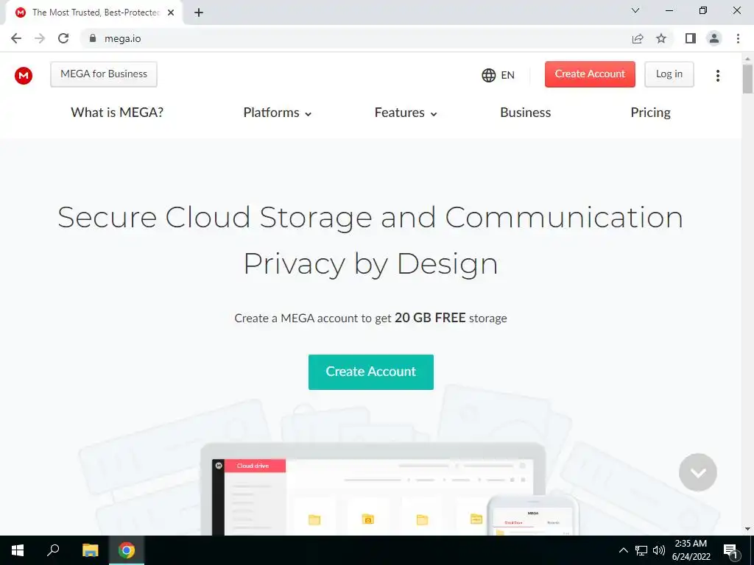Screen dimensions: 754x565
Task: Click the MEGA for Business button
Action: coord(104,74)
